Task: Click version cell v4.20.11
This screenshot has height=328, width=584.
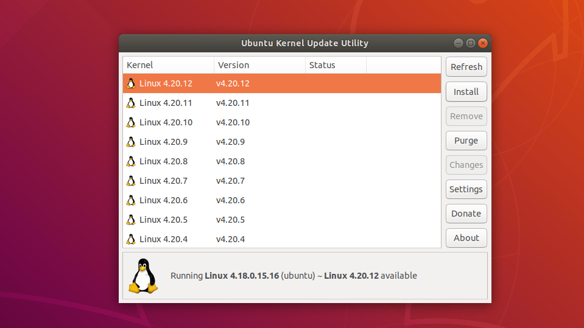Action: click(233, 103)
